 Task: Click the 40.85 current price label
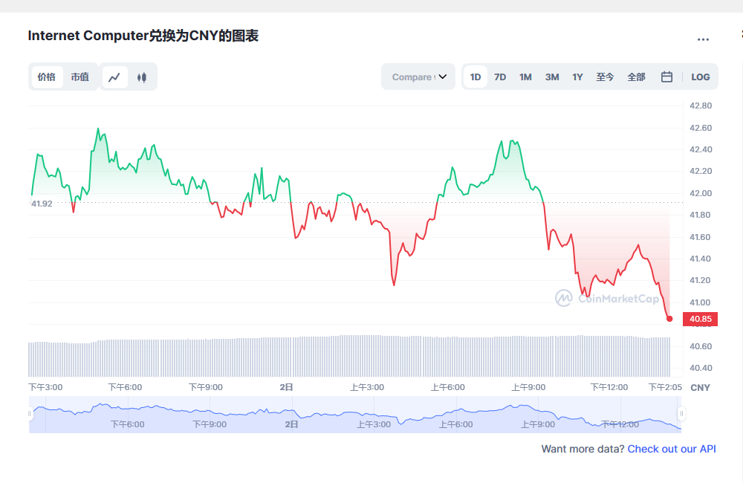[701, 319]
